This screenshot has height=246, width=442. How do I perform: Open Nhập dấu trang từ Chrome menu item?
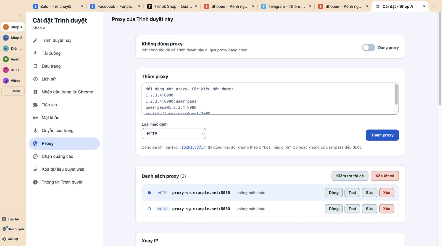point(64,92)
